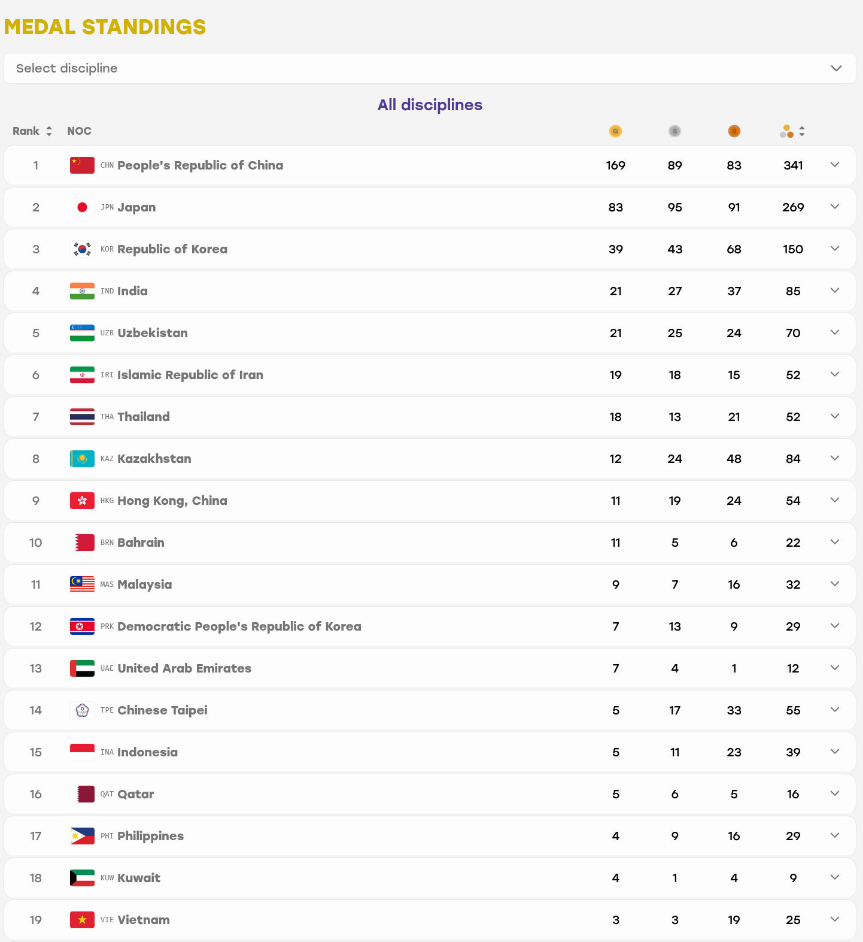Image resolution: width=863 pixels, height=942 pixels.
Task: Expand the Vietnam row chevron
Action: pos(835,919)
